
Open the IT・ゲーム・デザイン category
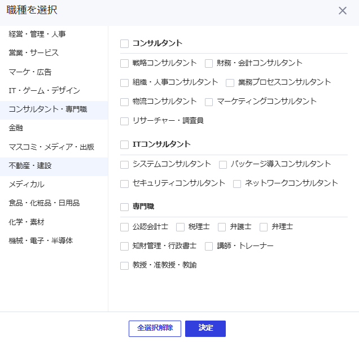(x=54, y=91)
